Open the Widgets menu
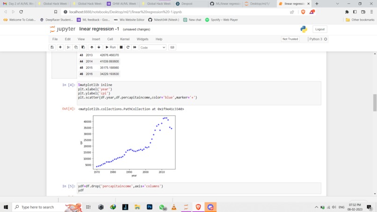 pos(142,39)
